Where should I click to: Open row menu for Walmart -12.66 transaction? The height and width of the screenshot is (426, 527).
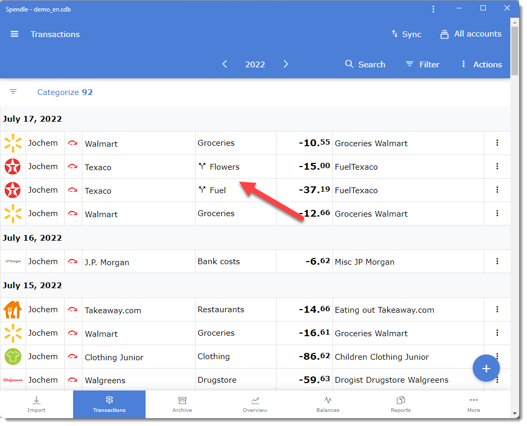pyautogui.click(x=497, y=214)
